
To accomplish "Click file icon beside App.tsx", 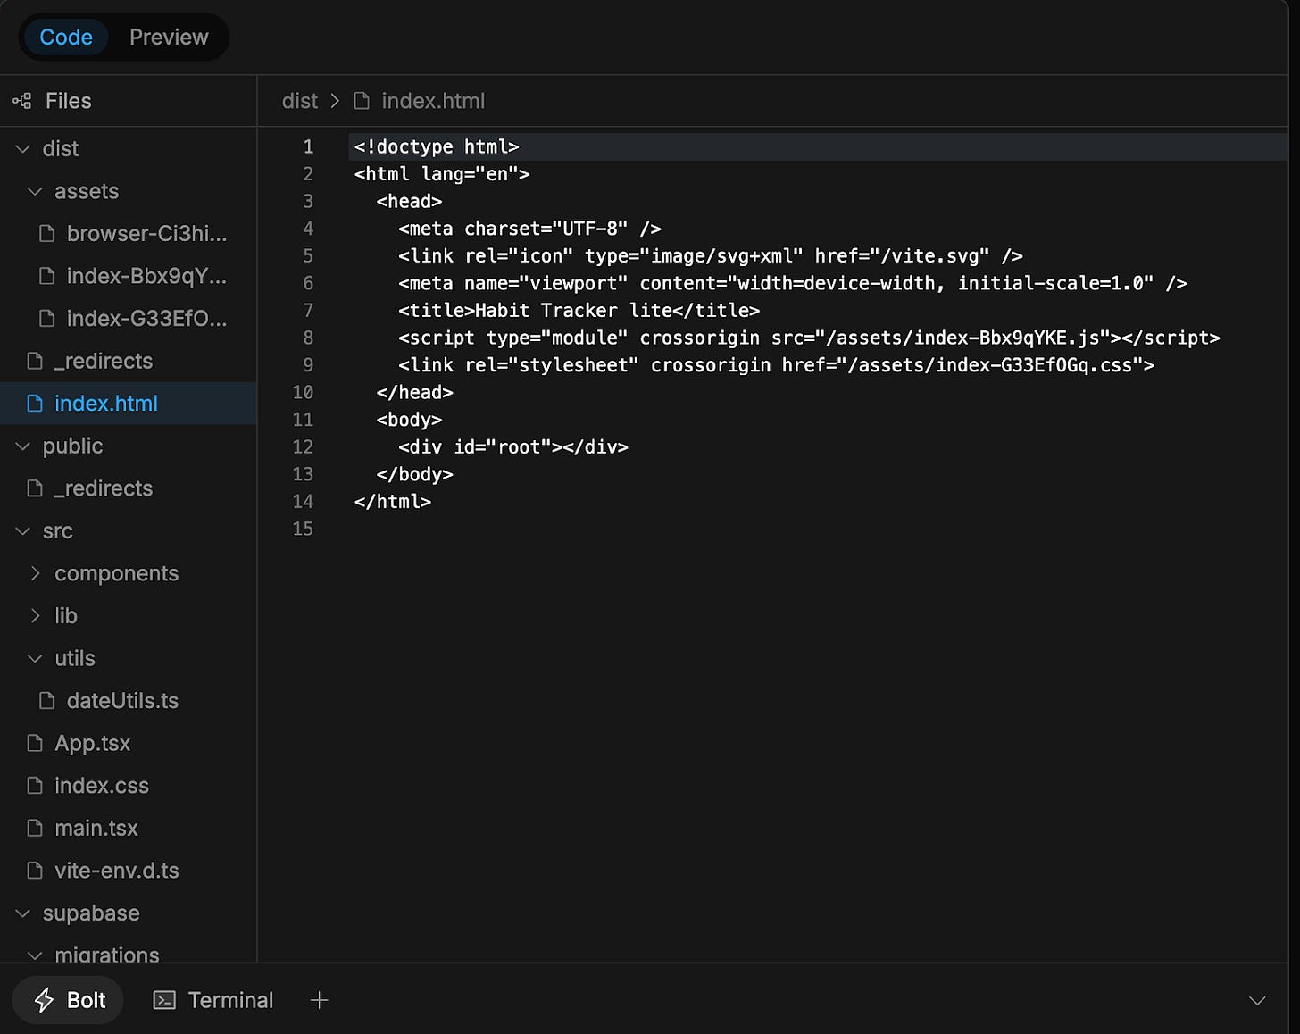I will (x=35, y=743).
